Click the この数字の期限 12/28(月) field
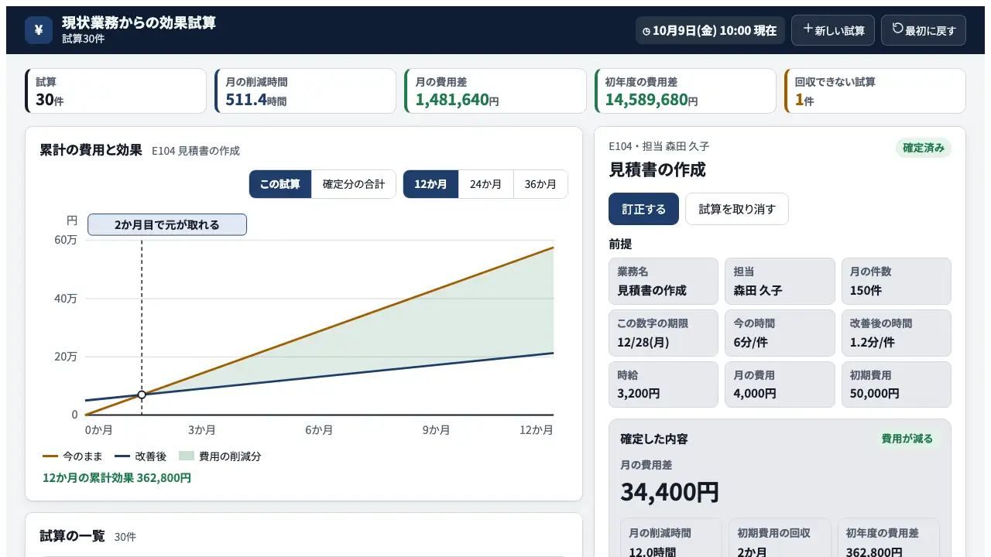Screen dimensions: 991x557 664,333
